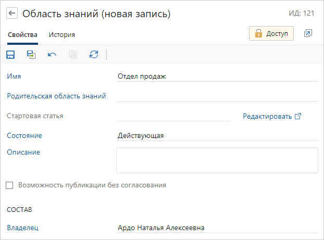Open the record in a new window
This screenshot has height=240, width=324.
point(308,33)
